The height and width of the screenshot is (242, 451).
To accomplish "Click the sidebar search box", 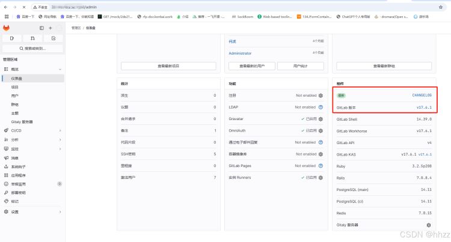I will pyautogui.click(x=32, y=49).
